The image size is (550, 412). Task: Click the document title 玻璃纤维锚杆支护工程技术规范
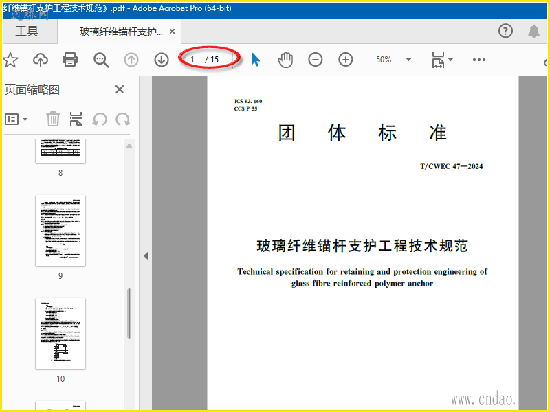[362, 246]
